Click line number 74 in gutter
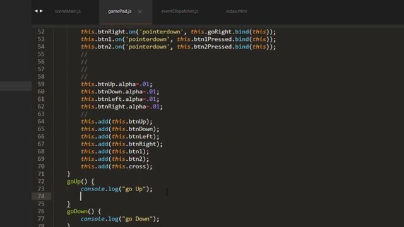This screenshot has width=404, height=227. [x=41, y=196]
